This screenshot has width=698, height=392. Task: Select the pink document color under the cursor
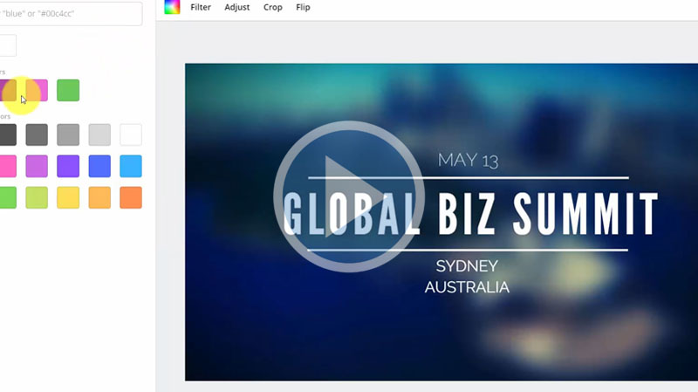point(37,90)
